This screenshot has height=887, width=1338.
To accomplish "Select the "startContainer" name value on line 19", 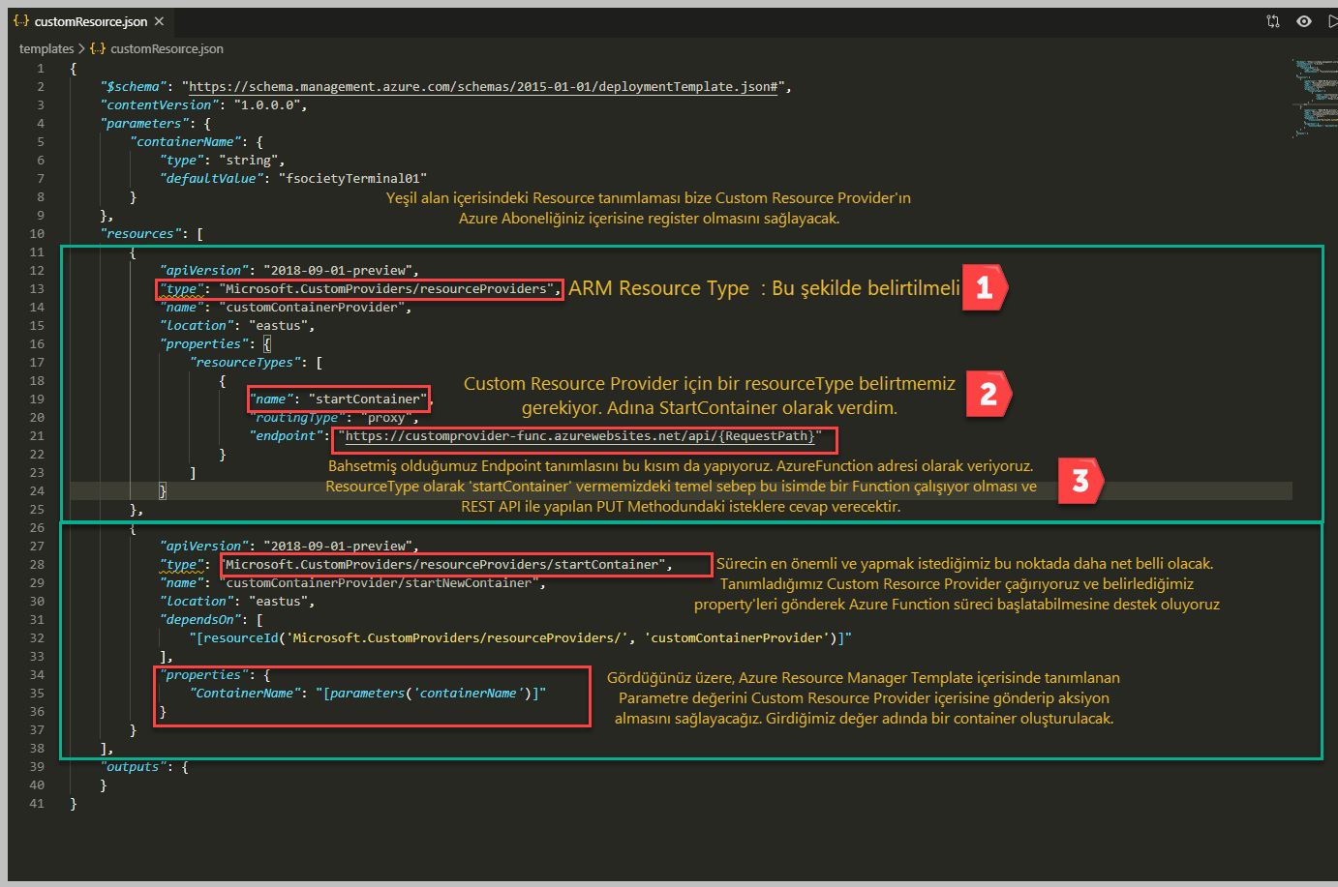I will tap(368, 399).
